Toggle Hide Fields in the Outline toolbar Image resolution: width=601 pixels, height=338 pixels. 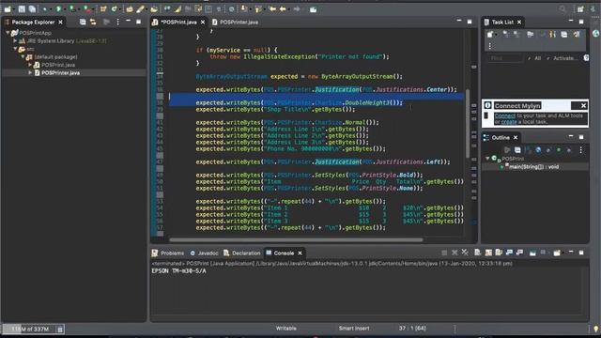coord(538,150)
